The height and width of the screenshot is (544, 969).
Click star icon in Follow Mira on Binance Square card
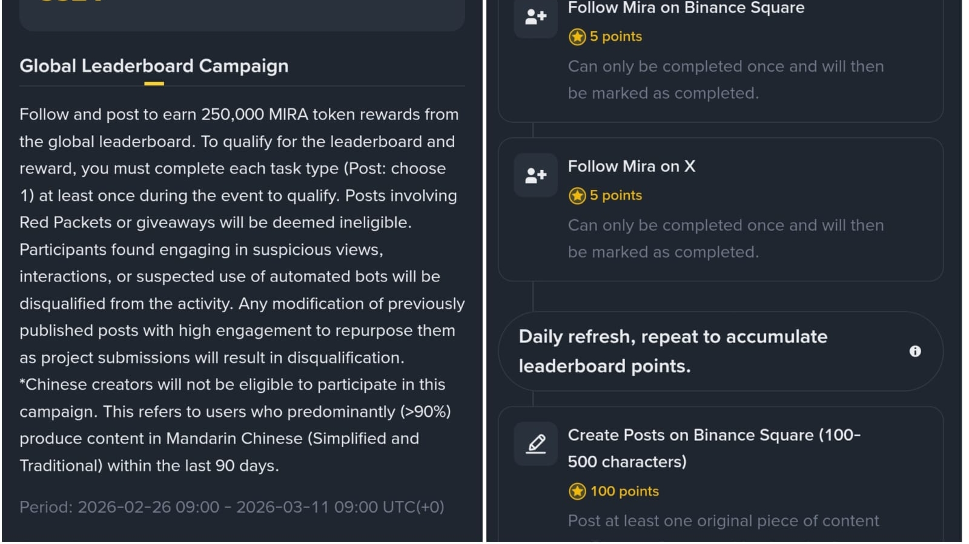(x=577, y=37)
